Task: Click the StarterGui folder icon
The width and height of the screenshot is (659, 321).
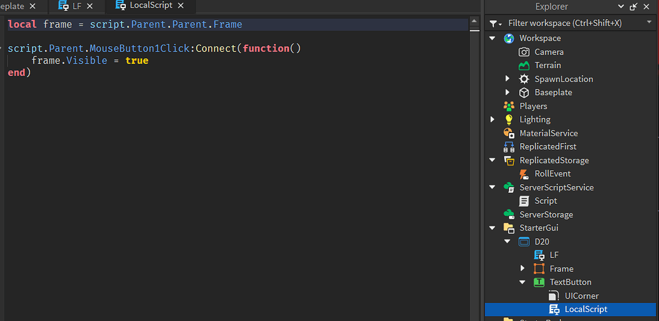Action: [x=509, y=228]
